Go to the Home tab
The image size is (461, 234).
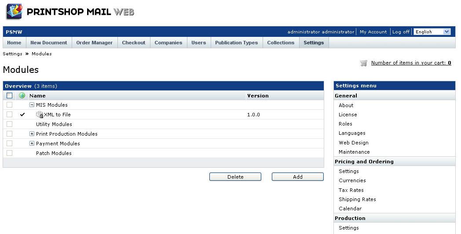tap(14, 43)
